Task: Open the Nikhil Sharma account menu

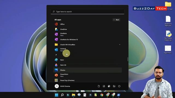Action: pyautogui.click(x=62, y=86)
